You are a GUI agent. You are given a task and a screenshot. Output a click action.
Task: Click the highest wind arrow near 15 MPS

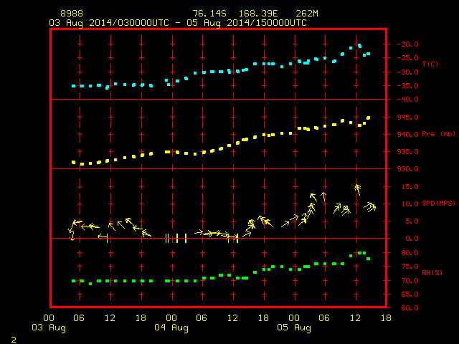(357, 189)
